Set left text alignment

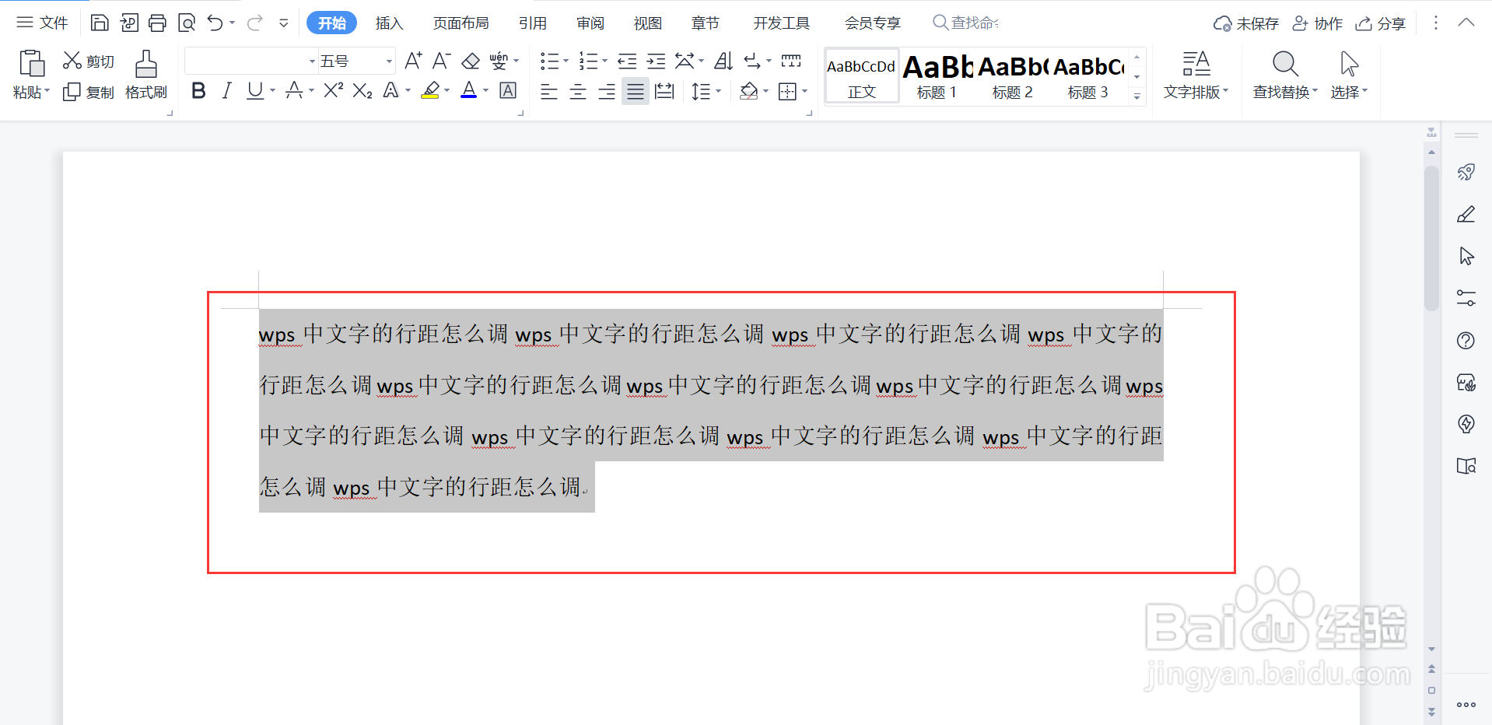point(549,92)
